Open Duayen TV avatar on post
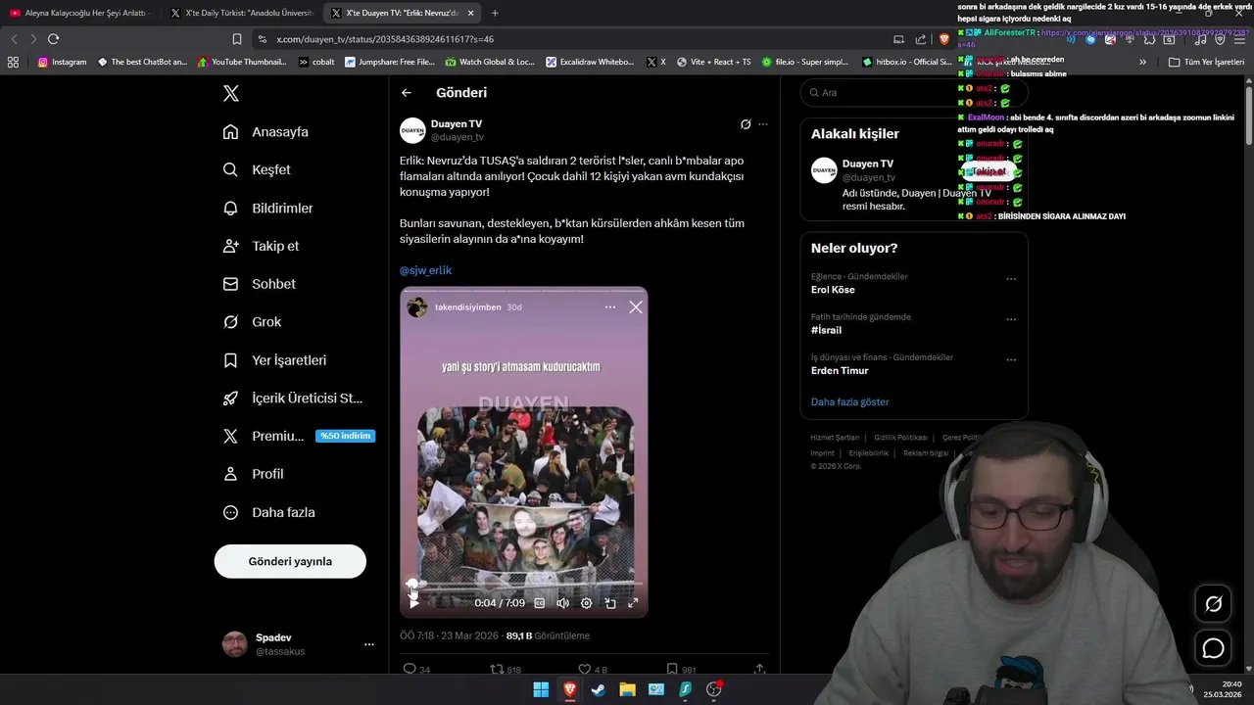The width and height of the screenshot is (1254, 705). tap(412, 130)
